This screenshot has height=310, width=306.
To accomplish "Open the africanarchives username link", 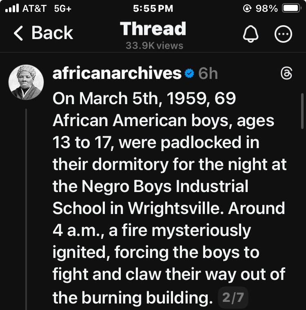I will point(117,74).
